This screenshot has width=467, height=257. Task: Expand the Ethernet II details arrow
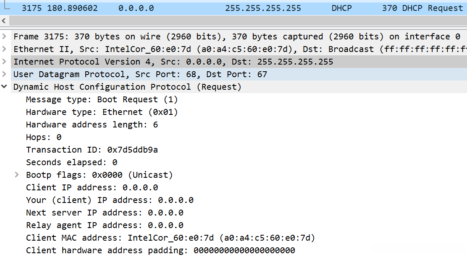tap(4, 49)
